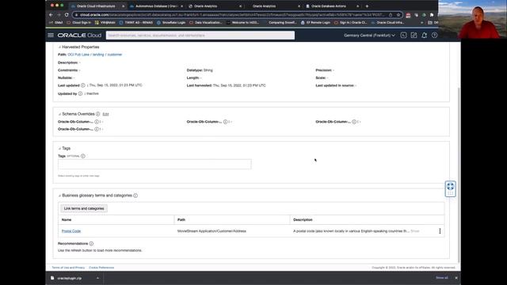The width and height of the screenshot is (507, 285).
Task: Open the notifications bell icon
Action: pyautogui.click(x=424, y=35)
